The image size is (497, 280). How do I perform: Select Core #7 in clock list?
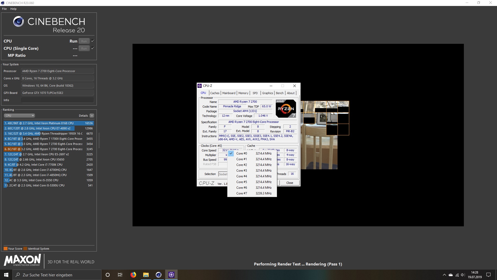(x=242, y=193)
